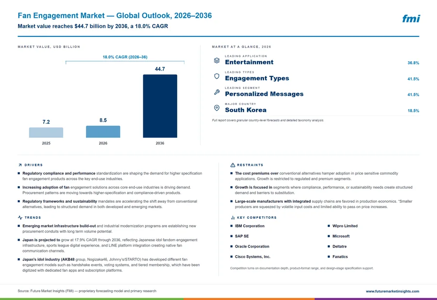Viewport: 437px width, 300px height.
Task: Click the "Personalized Messages" text
Action: [264, 94]
